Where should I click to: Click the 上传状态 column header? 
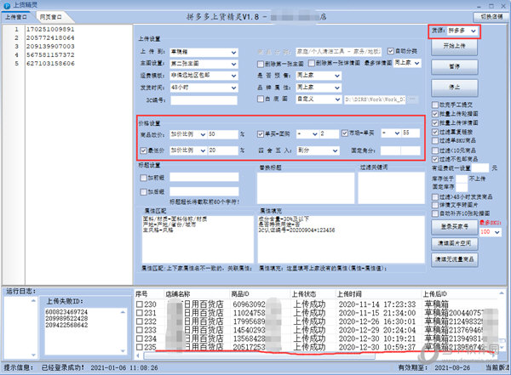click(x=304, y=294)
